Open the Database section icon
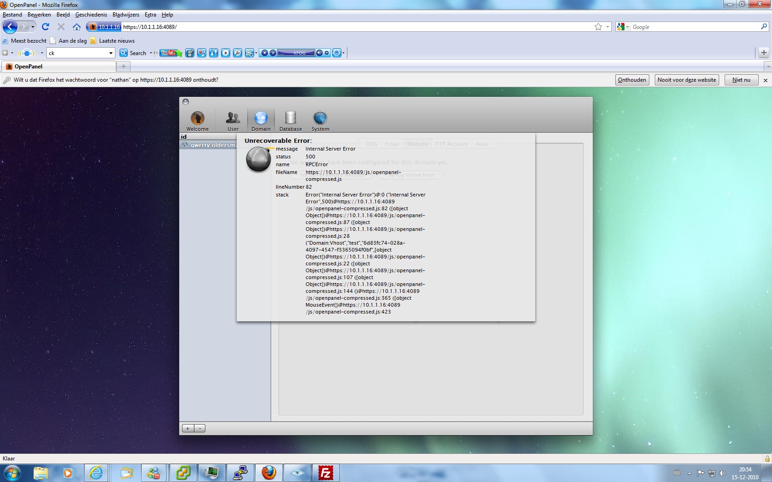Image resolution: width=772 pixels, height=482 pixels. (290, 118)
